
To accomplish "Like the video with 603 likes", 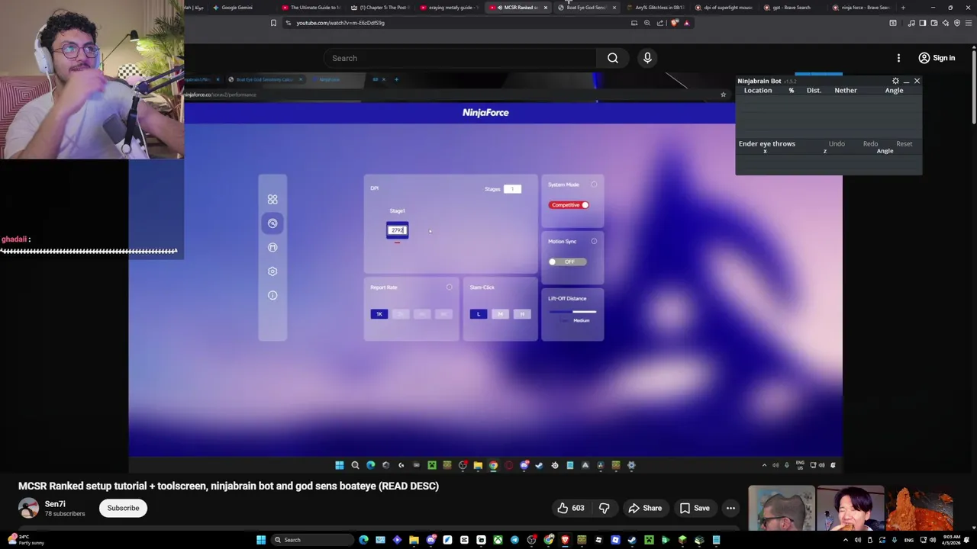I will (x=570, y=508).
